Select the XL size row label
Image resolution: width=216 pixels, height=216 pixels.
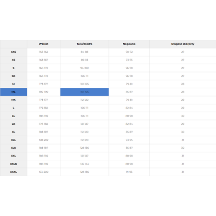tap(13, 132)
